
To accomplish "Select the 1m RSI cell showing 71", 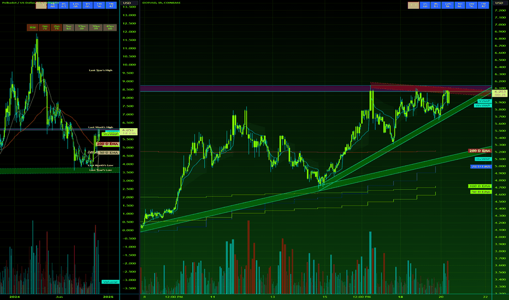I will click(x=44, y=28).
